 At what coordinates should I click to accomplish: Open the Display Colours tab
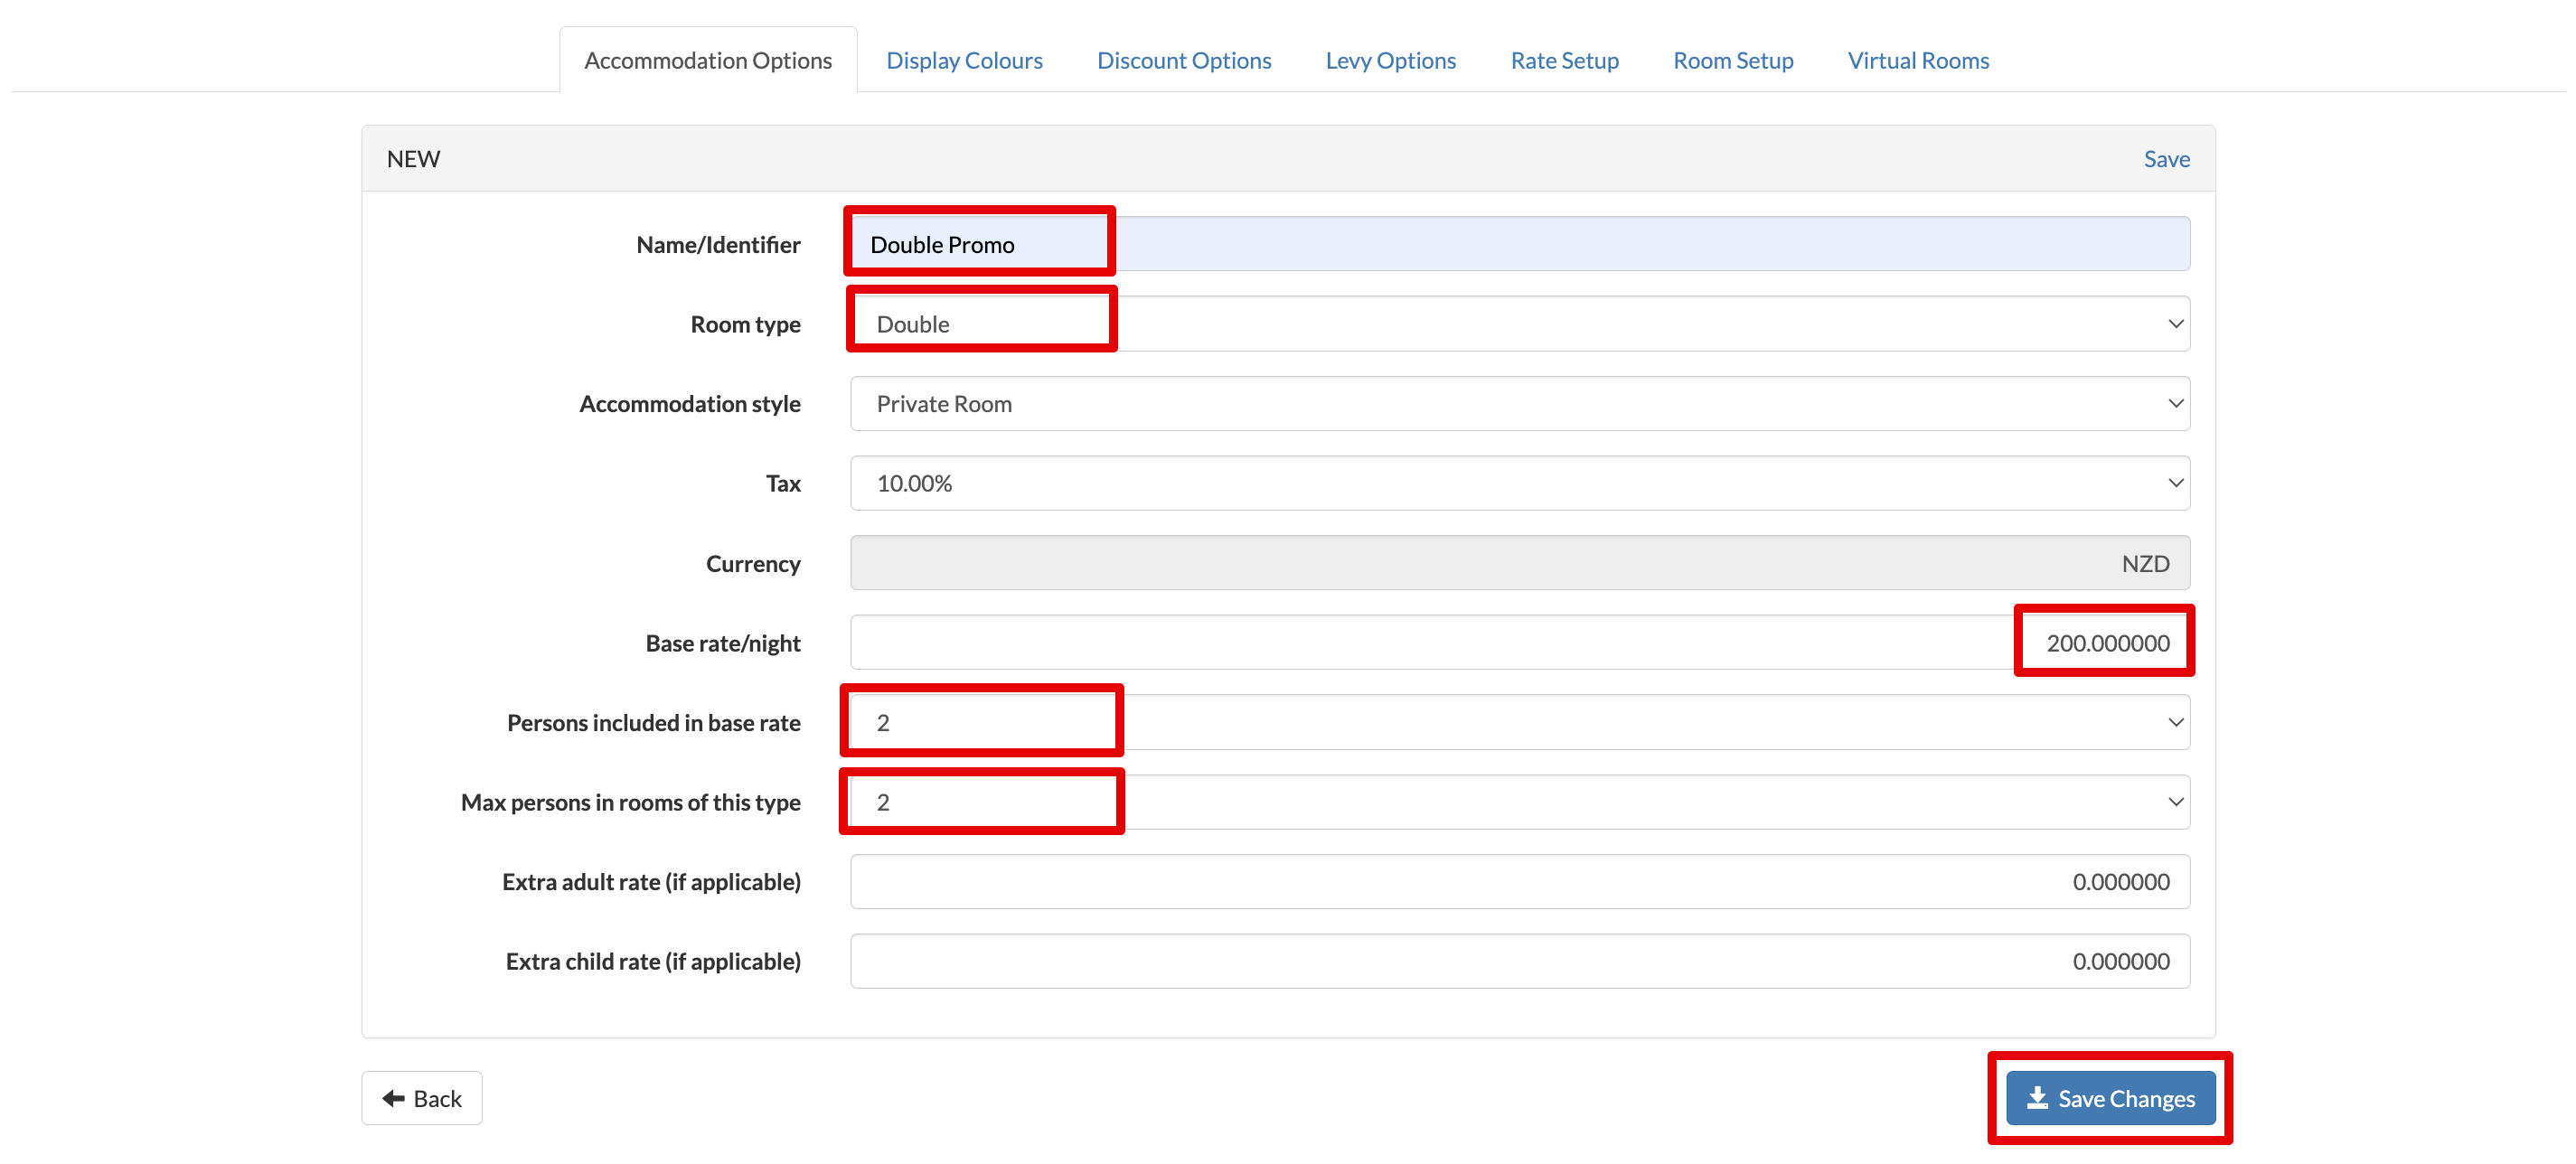[964, 61]
